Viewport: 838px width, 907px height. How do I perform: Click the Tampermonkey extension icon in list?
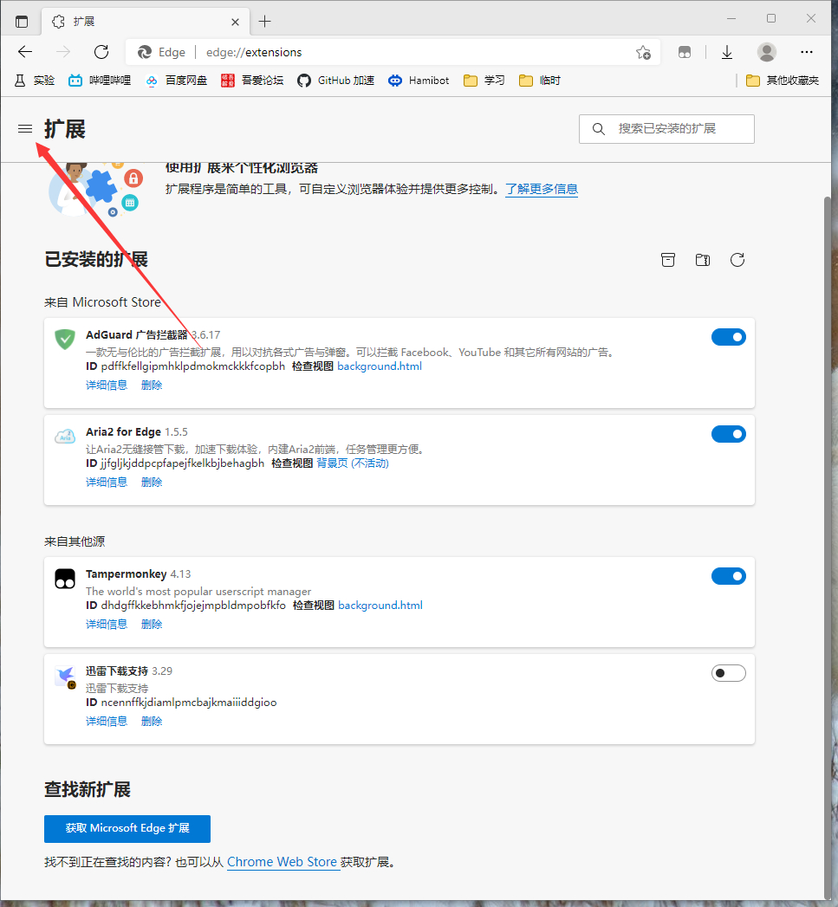click(x=65, y=579)
